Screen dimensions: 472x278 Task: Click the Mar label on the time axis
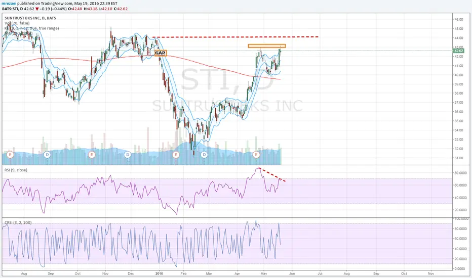pyautogui.click(x=209, y=274)
